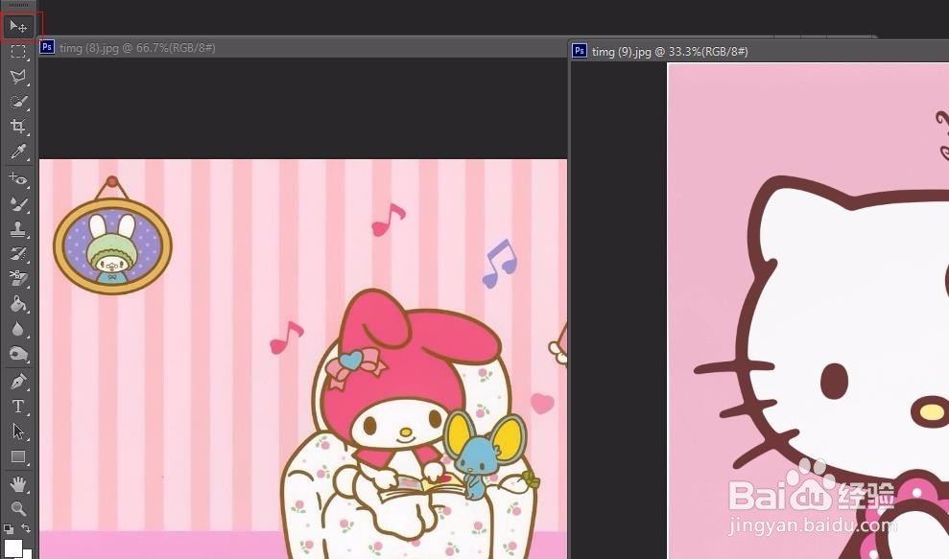This screenshot has width=949, height=559.
Task: Select the Sponge tool
Action: (18, 353)
